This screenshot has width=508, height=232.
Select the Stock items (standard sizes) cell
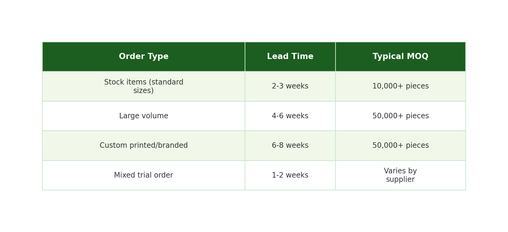pyautogui.click(x=144, y=86)
